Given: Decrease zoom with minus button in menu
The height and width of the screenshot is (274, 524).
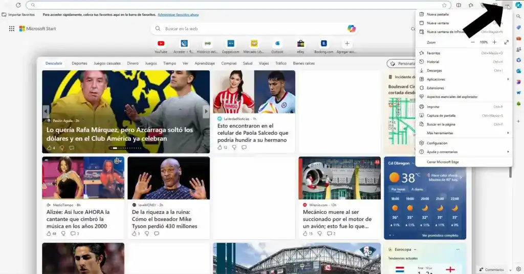Looking at the screenshot, I should (x=472, y=42).
